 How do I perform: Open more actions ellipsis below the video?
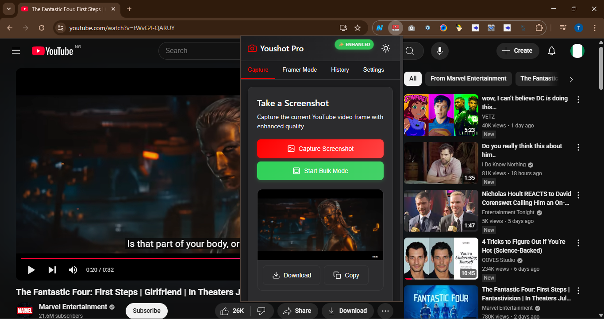coord(385,311)
